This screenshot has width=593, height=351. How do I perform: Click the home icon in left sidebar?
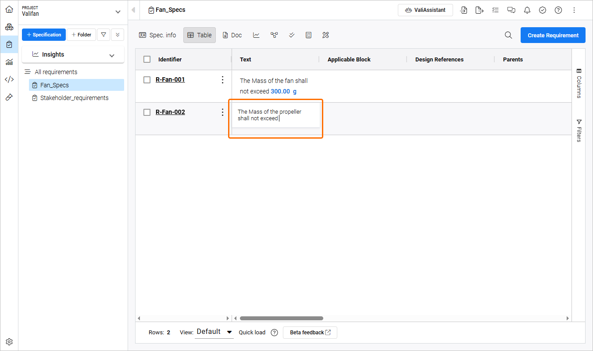pos(9,9)
